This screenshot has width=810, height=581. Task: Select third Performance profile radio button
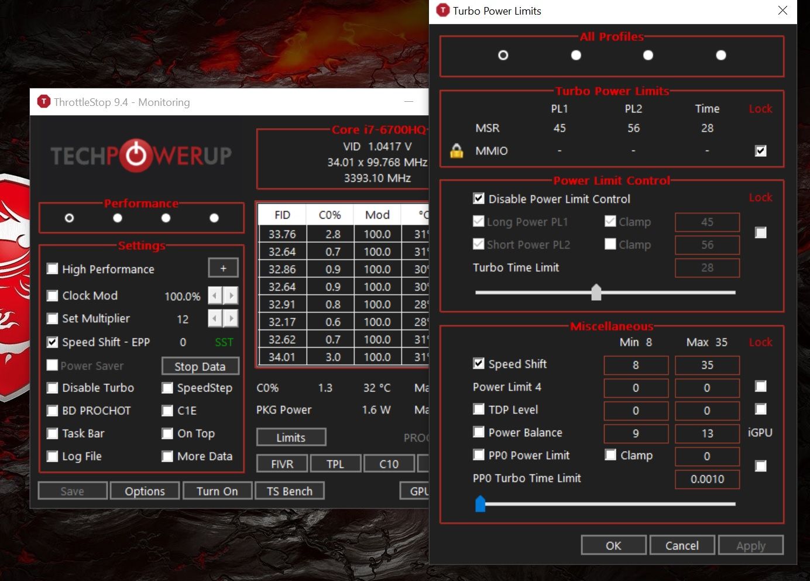coord(166,218)
